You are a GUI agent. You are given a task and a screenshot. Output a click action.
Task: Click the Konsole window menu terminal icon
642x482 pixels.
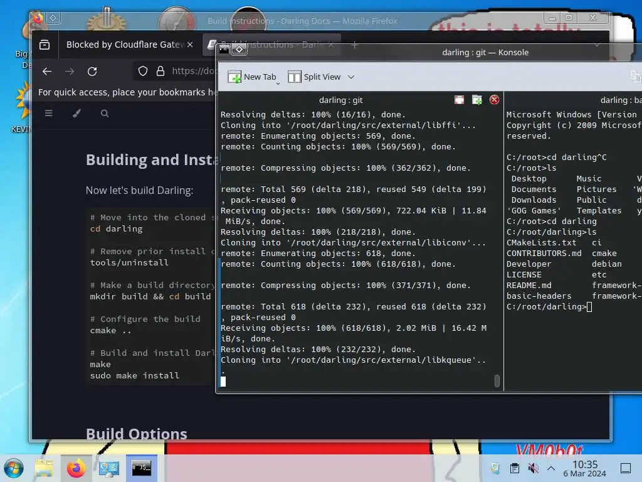click(x=224, y=50)
